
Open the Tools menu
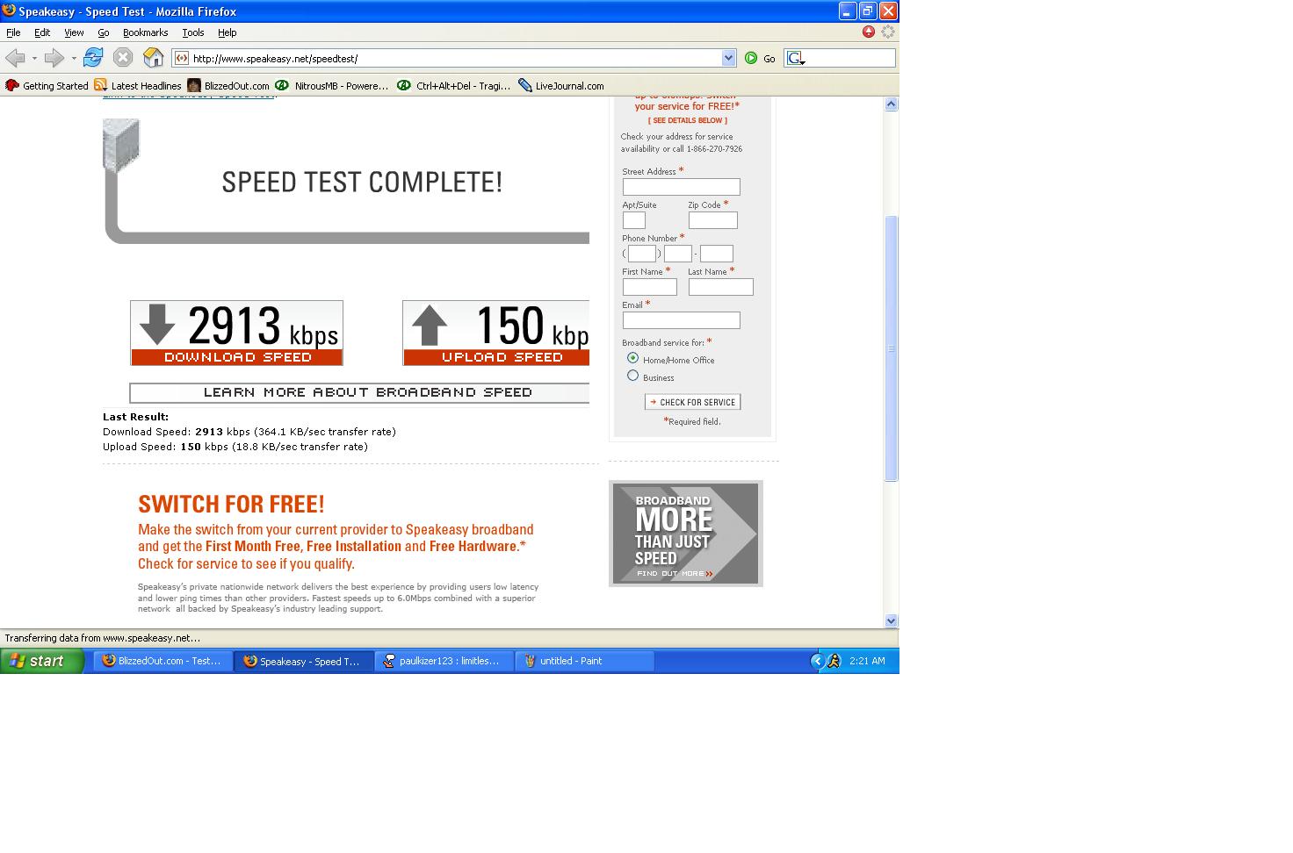point(193,32)
